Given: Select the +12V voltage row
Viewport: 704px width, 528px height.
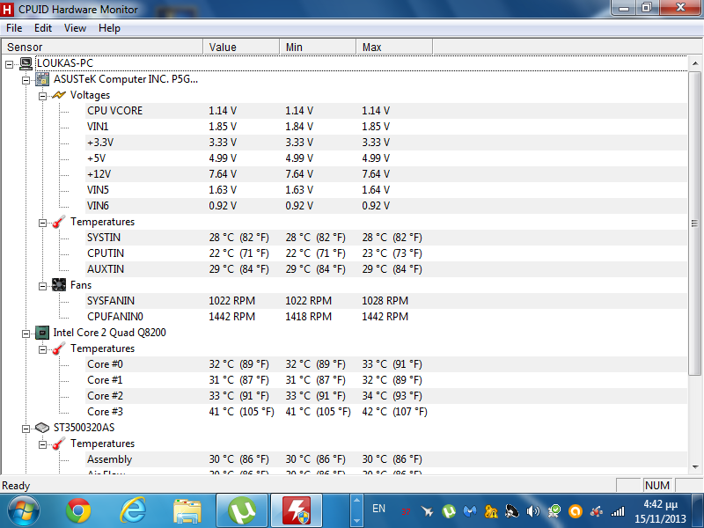Looking at the screenshot, I should coord(386,174).
